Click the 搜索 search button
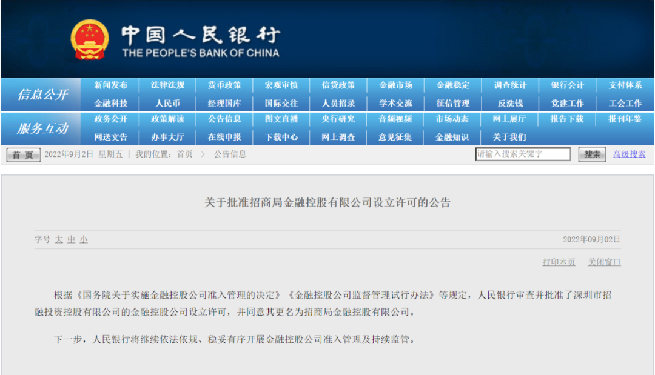 click(592, 154)
